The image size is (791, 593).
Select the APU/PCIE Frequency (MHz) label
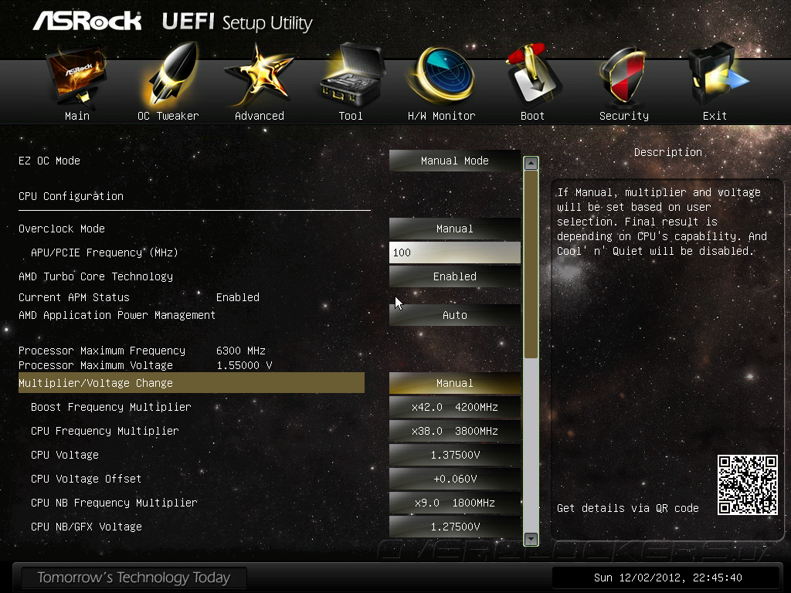(104, 252)
